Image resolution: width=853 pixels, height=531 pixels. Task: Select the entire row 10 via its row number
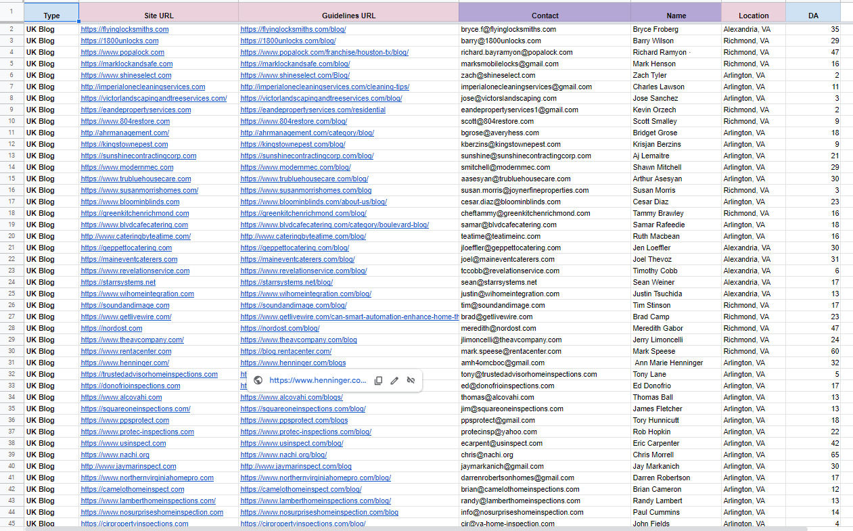tap(11, 121)
